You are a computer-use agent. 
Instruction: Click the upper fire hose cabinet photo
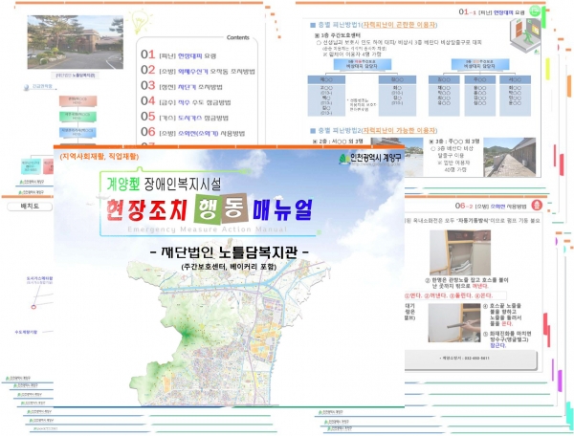[x=460, y=252]
